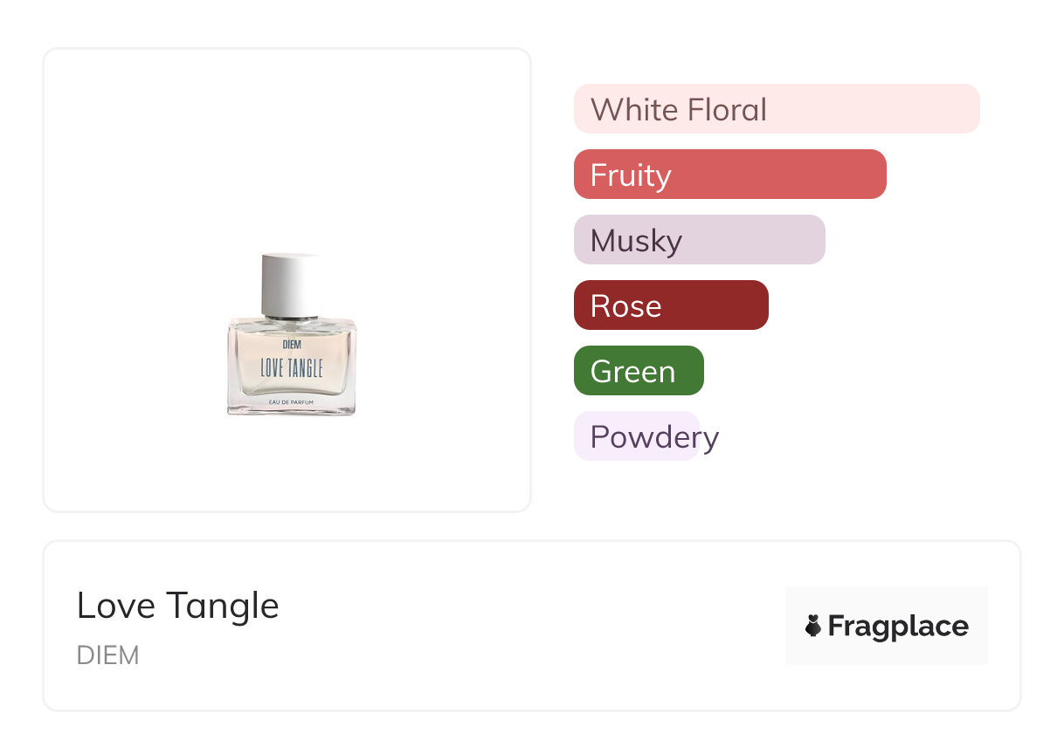Click the Fragplace flower logo icon
Image resolution: width=1064 pixels, height=754 pixels.
point(813,626)
